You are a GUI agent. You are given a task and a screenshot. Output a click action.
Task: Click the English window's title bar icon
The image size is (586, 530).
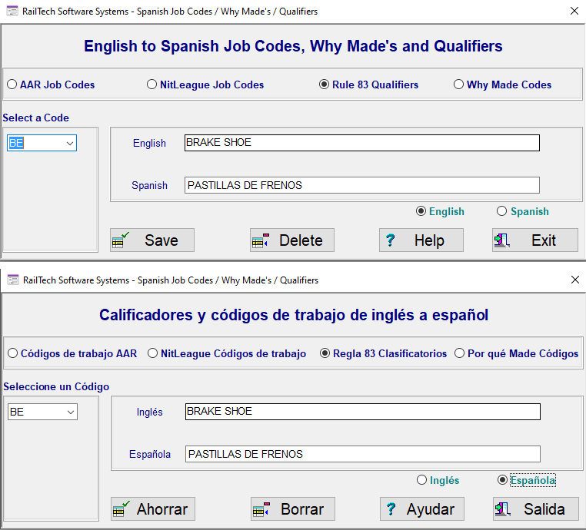click(12, 12)
